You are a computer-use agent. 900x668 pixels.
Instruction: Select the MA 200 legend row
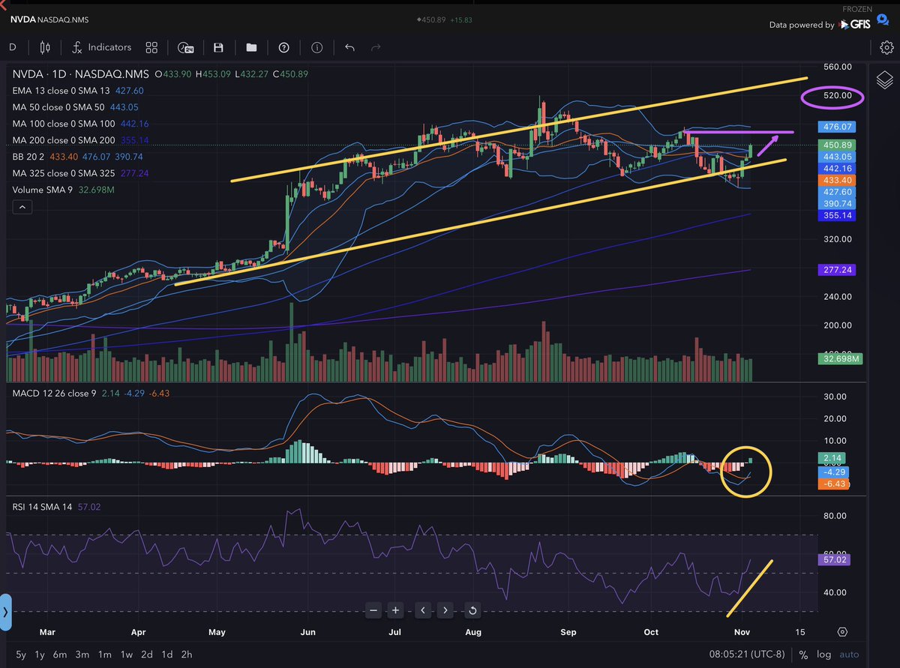coord(80,140)
